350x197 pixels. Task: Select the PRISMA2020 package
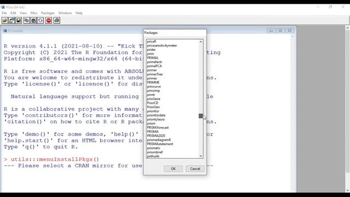pos(156,136)
